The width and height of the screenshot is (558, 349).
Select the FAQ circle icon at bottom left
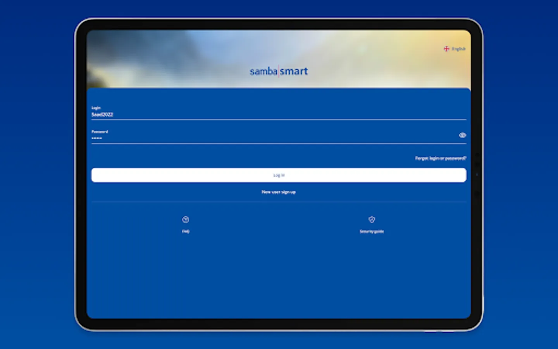pyautogui.click(x=186, y=219)
